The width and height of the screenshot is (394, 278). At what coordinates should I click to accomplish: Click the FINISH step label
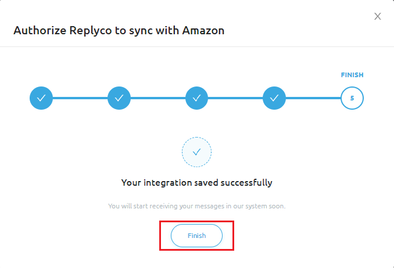click(x=352, y=75)
